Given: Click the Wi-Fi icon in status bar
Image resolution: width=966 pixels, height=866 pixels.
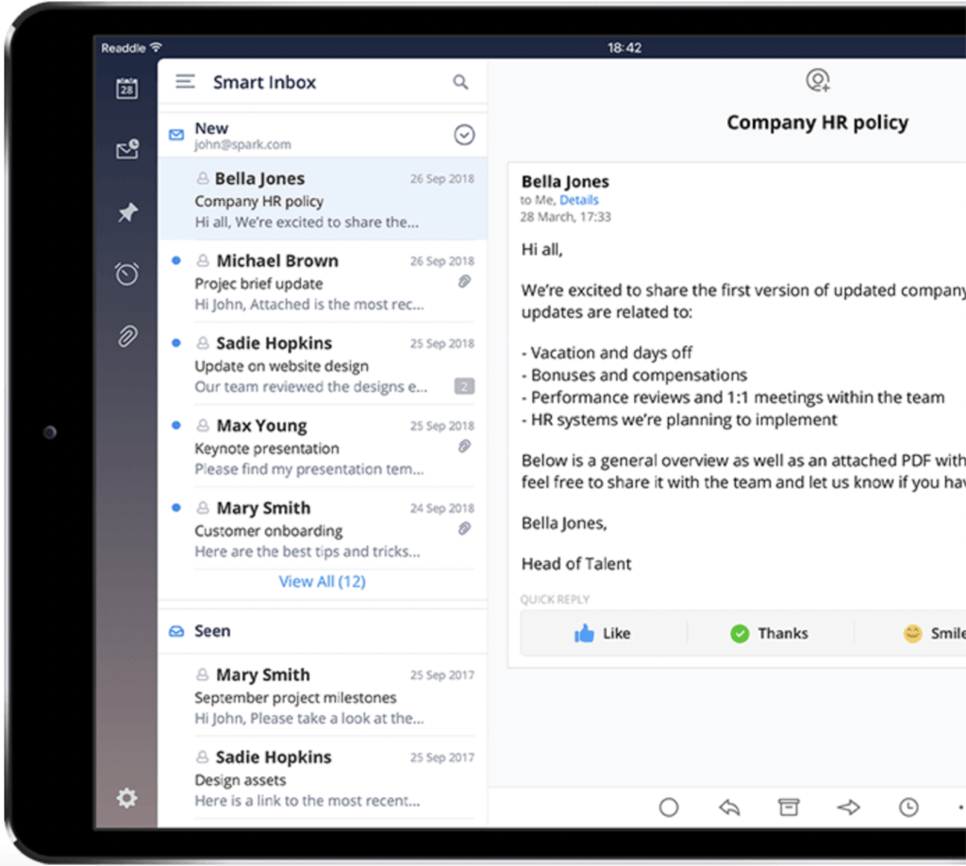Looking at the screenshot, I should (x=157, y=47).
